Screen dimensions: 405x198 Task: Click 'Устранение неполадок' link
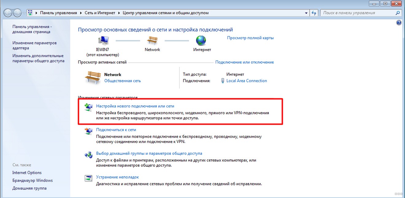click(118, 177)
